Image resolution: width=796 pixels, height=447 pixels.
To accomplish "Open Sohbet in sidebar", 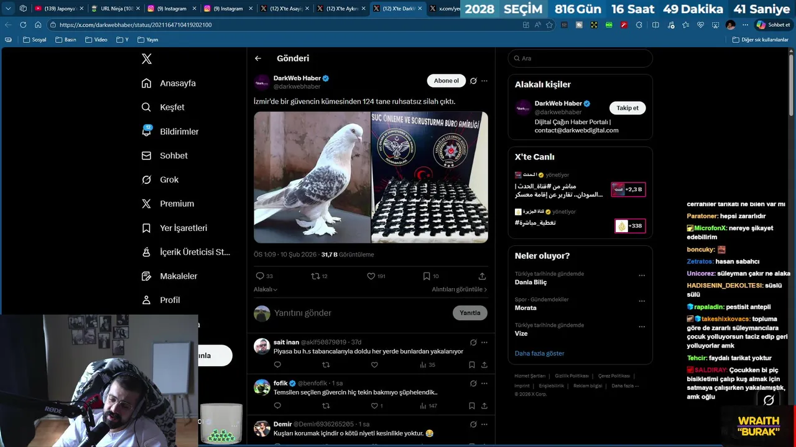I will [x=165, y=156].
